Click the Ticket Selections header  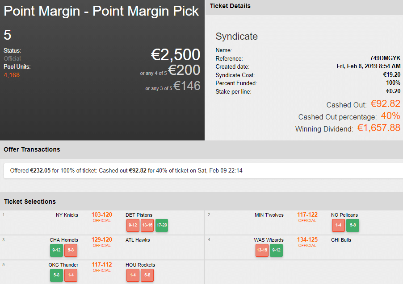30,202
